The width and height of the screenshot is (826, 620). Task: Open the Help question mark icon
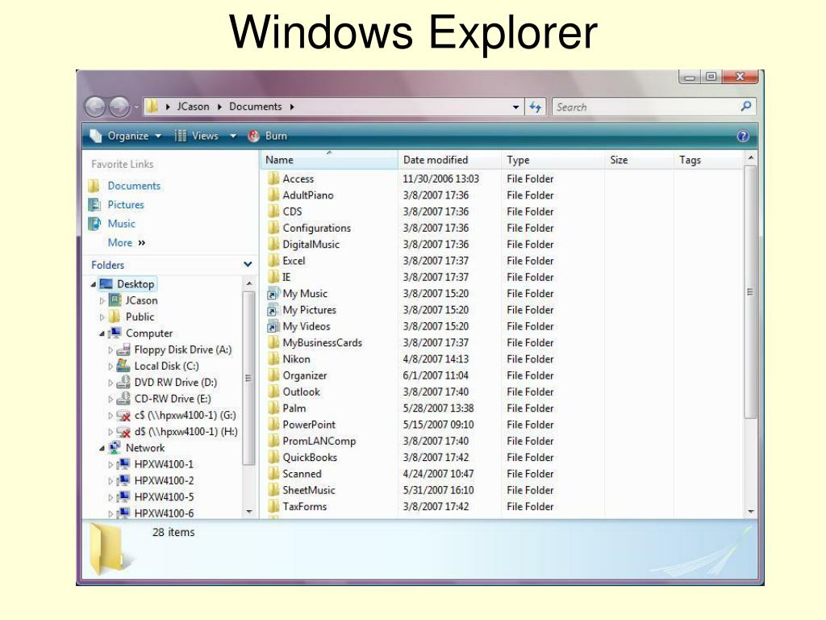click(743, 136)
